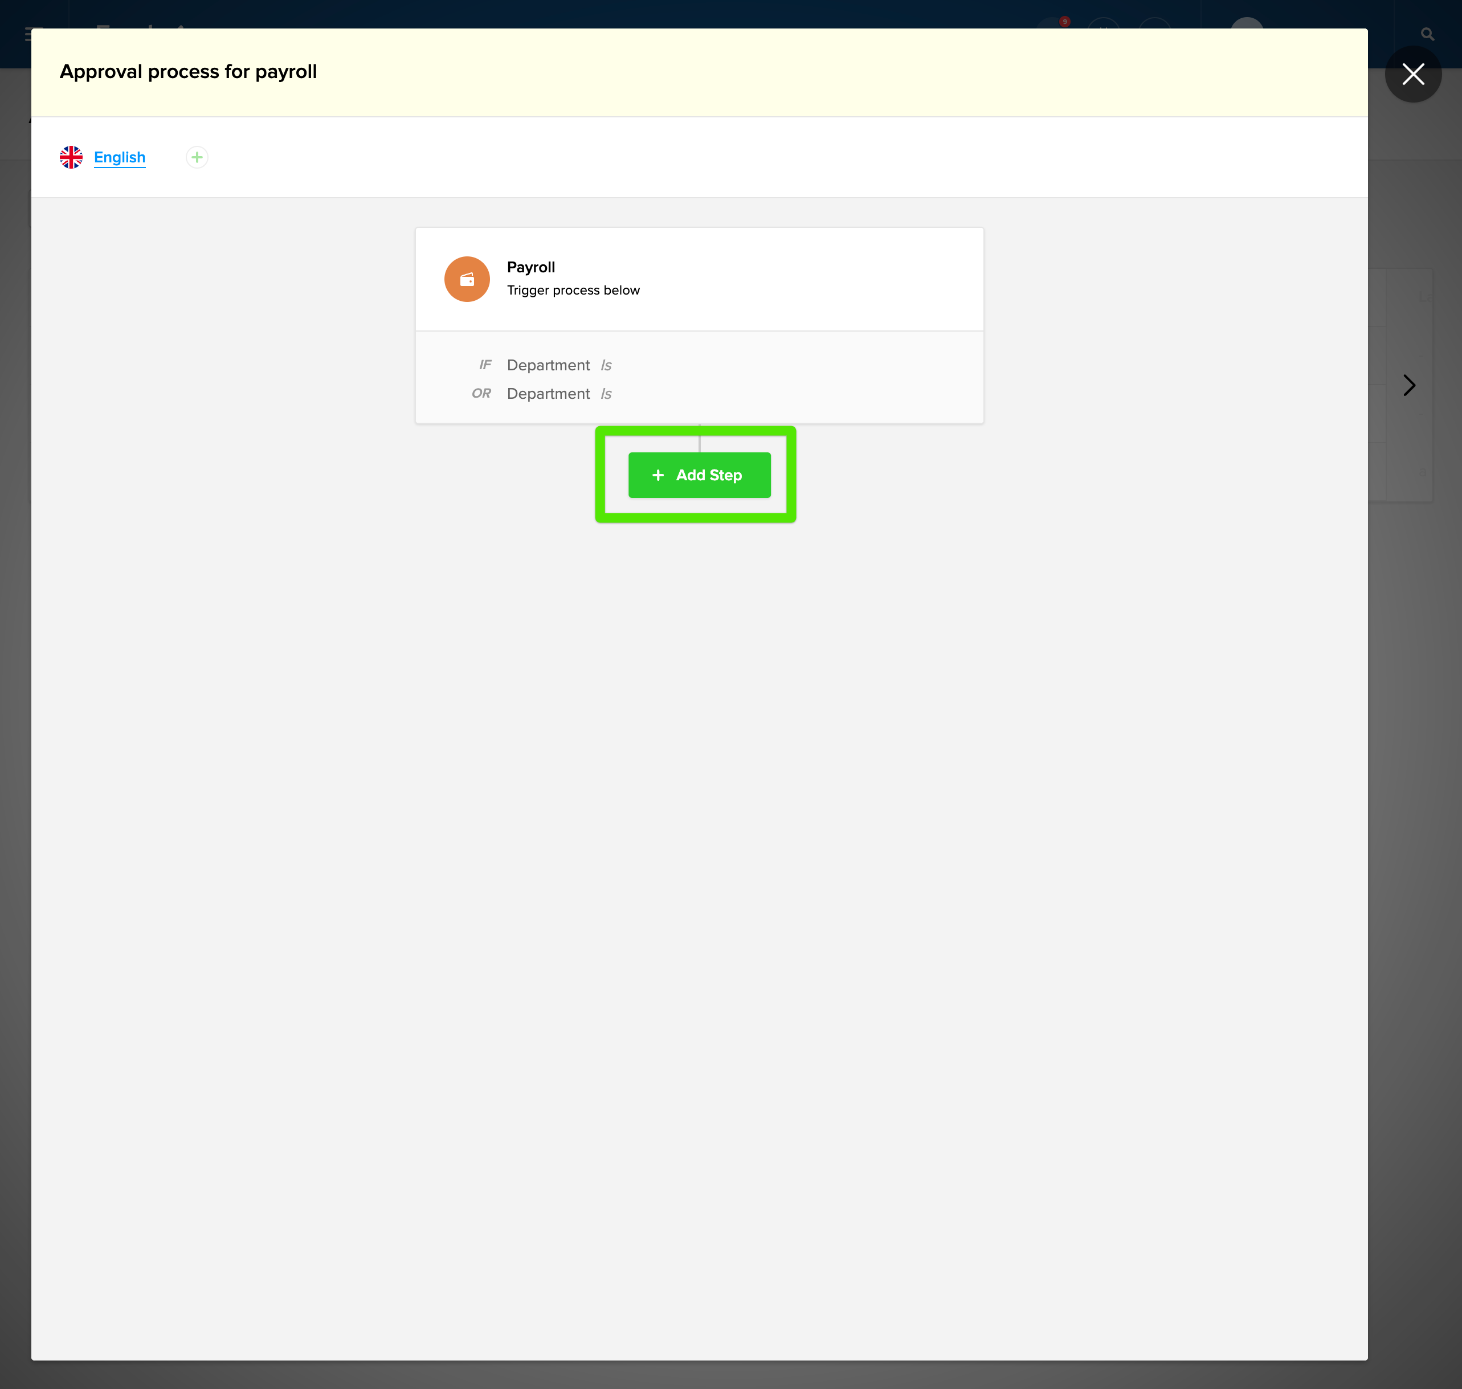Image resolution: width=1462 pixels, height=1389 pixels.
Task: Click the Add Step button
Action: pos(699,475)
